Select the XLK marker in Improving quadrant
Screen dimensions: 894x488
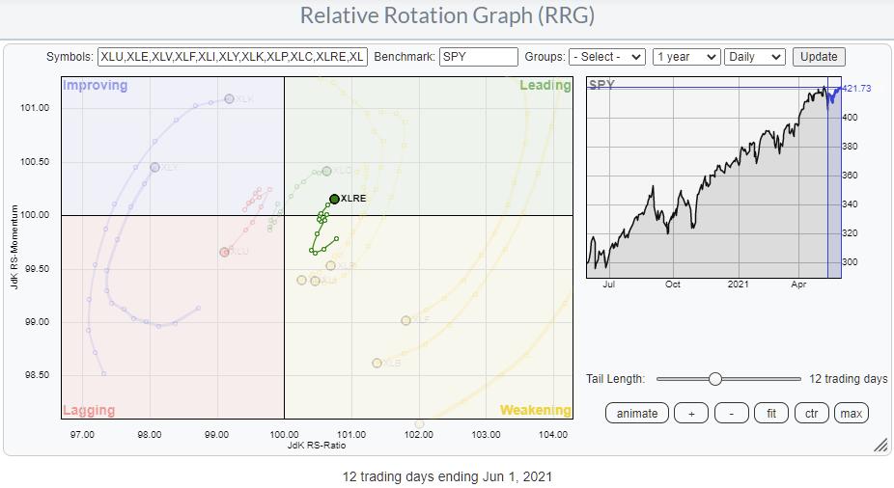coord(229,98)
